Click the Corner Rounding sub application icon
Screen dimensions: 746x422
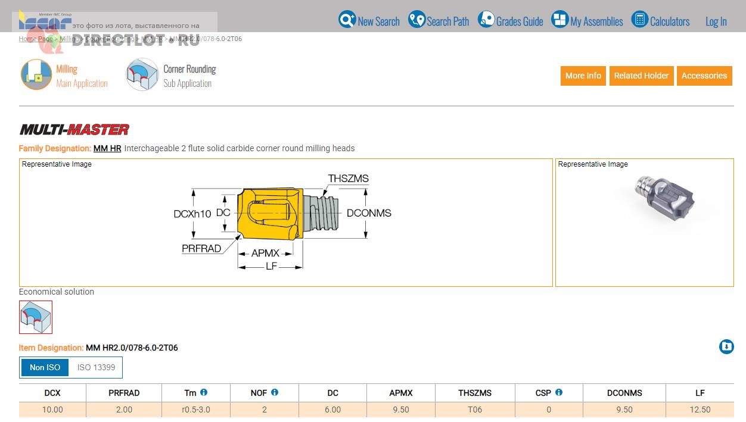(142, 74)
